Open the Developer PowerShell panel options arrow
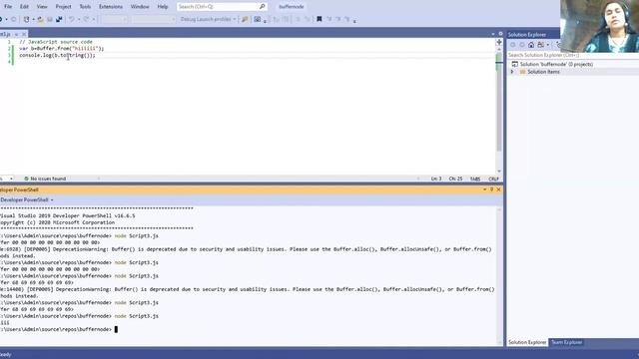The height and width of the screenshot is (359, 639). click(x=484, y=189)
